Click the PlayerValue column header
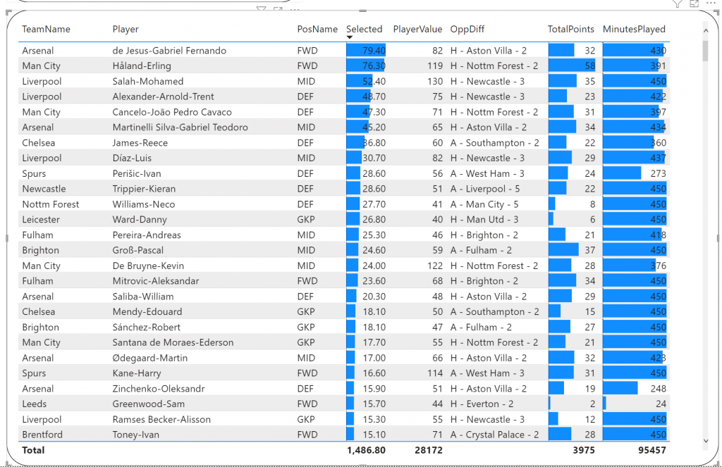 point(417,30)
